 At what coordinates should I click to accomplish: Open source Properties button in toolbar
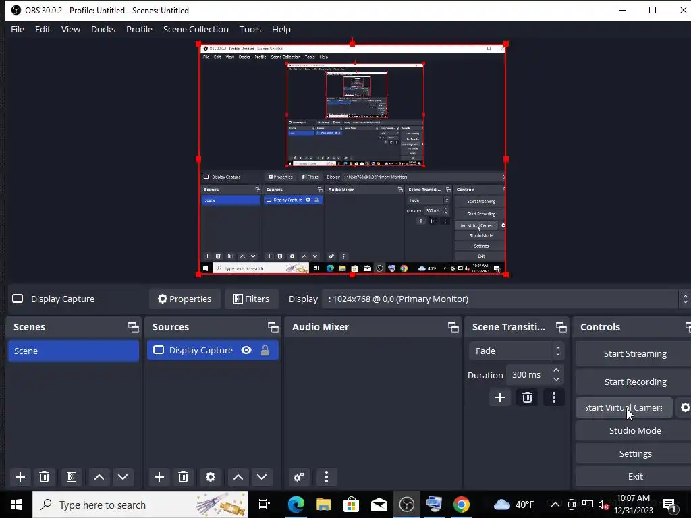point(185,299)
